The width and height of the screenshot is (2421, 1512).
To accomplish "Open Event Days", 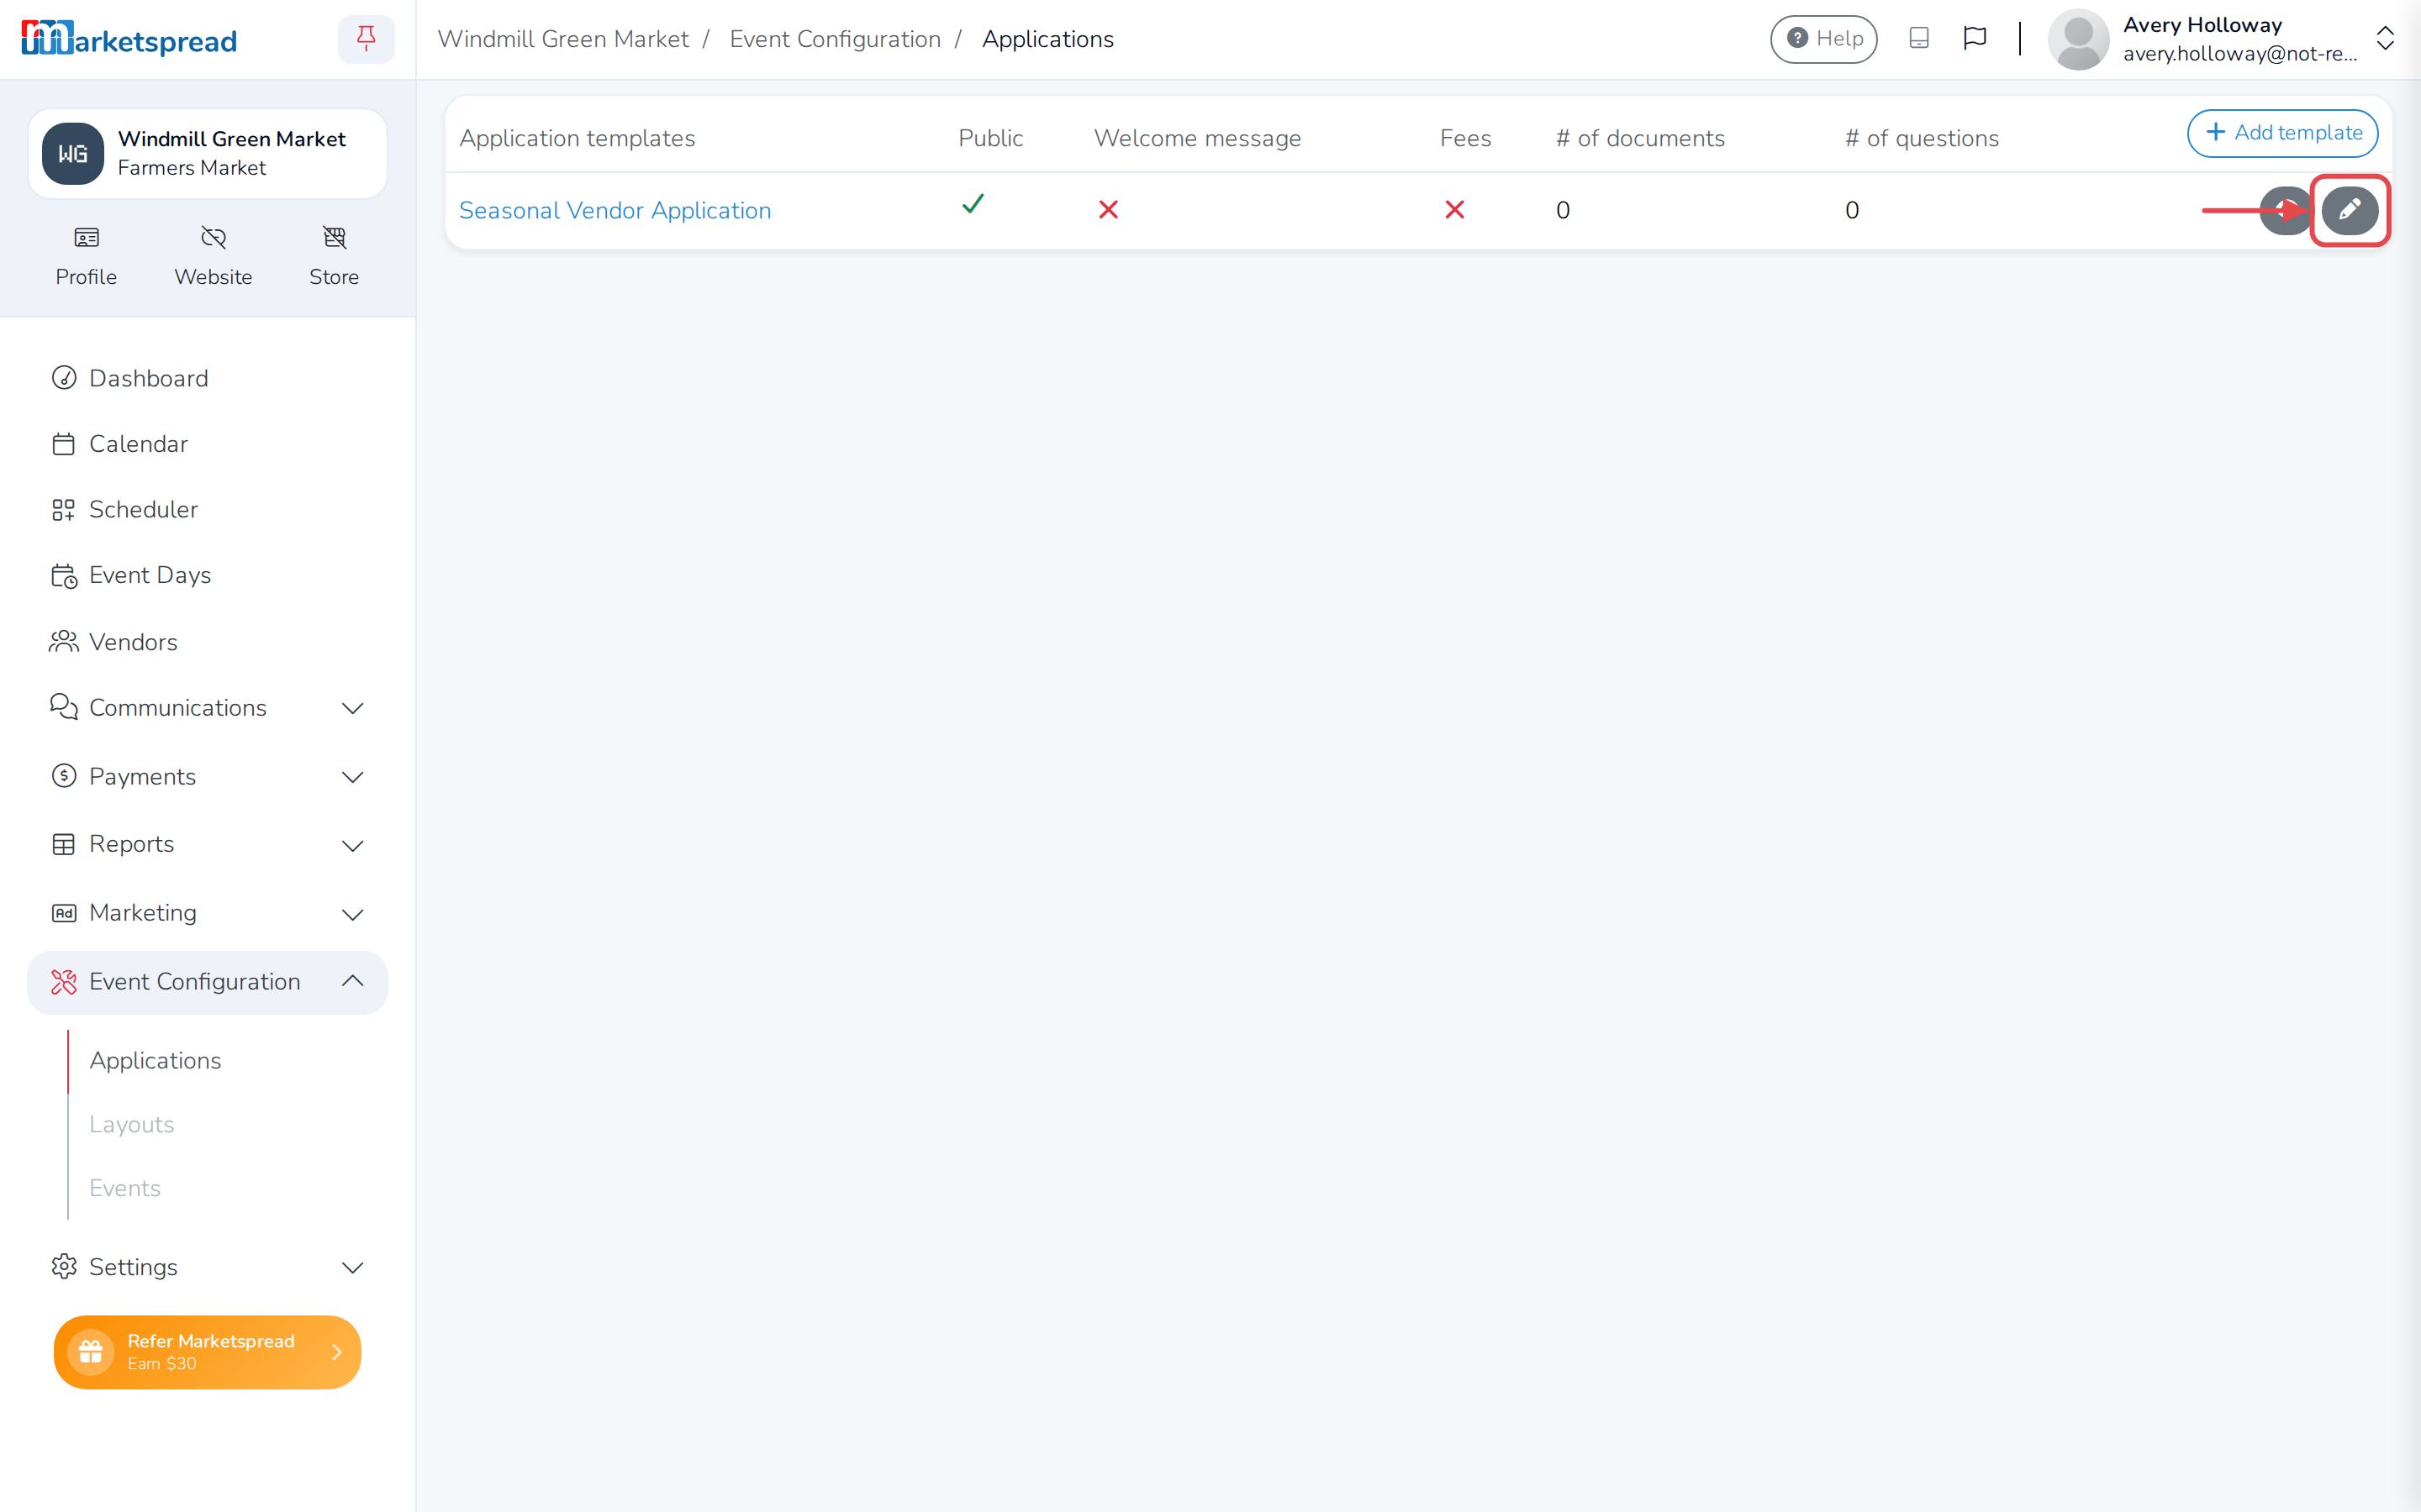I will [207, 575].
